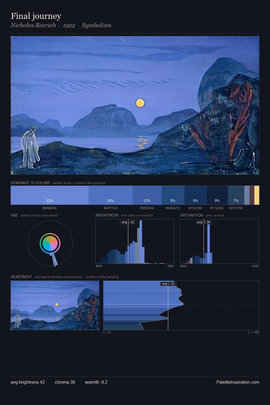Click the title 'Final journey'

coord(36,16)
